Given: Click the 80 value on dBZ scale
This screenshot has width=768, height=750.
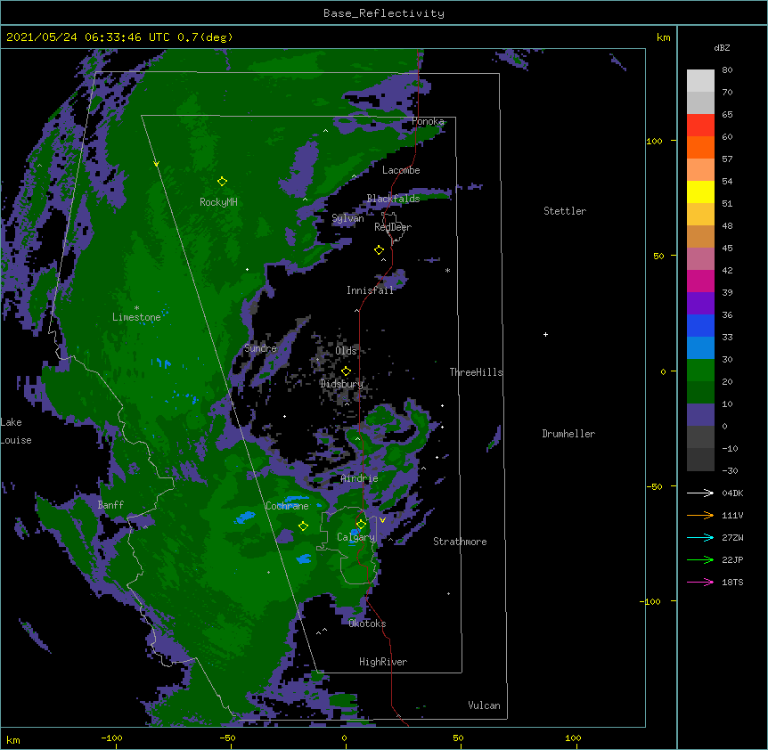Looking at the screenshot, I should pyautogui.click(x=727, y=70).
